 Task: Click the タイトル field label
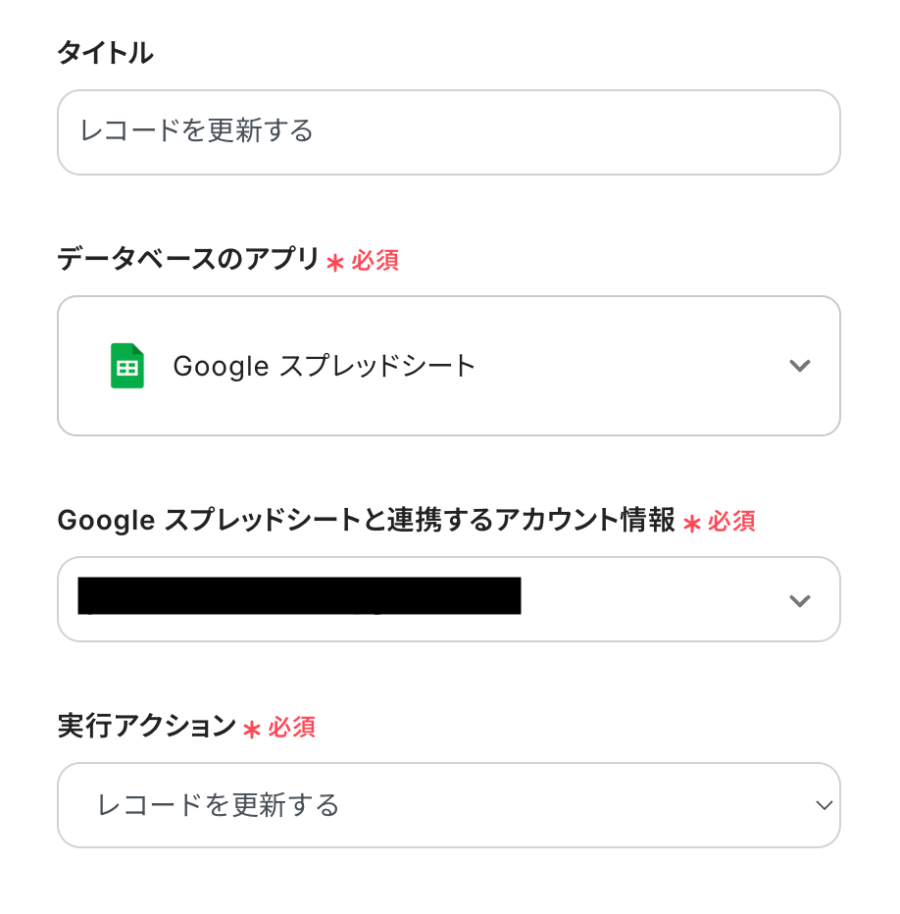tap(105, 53)
